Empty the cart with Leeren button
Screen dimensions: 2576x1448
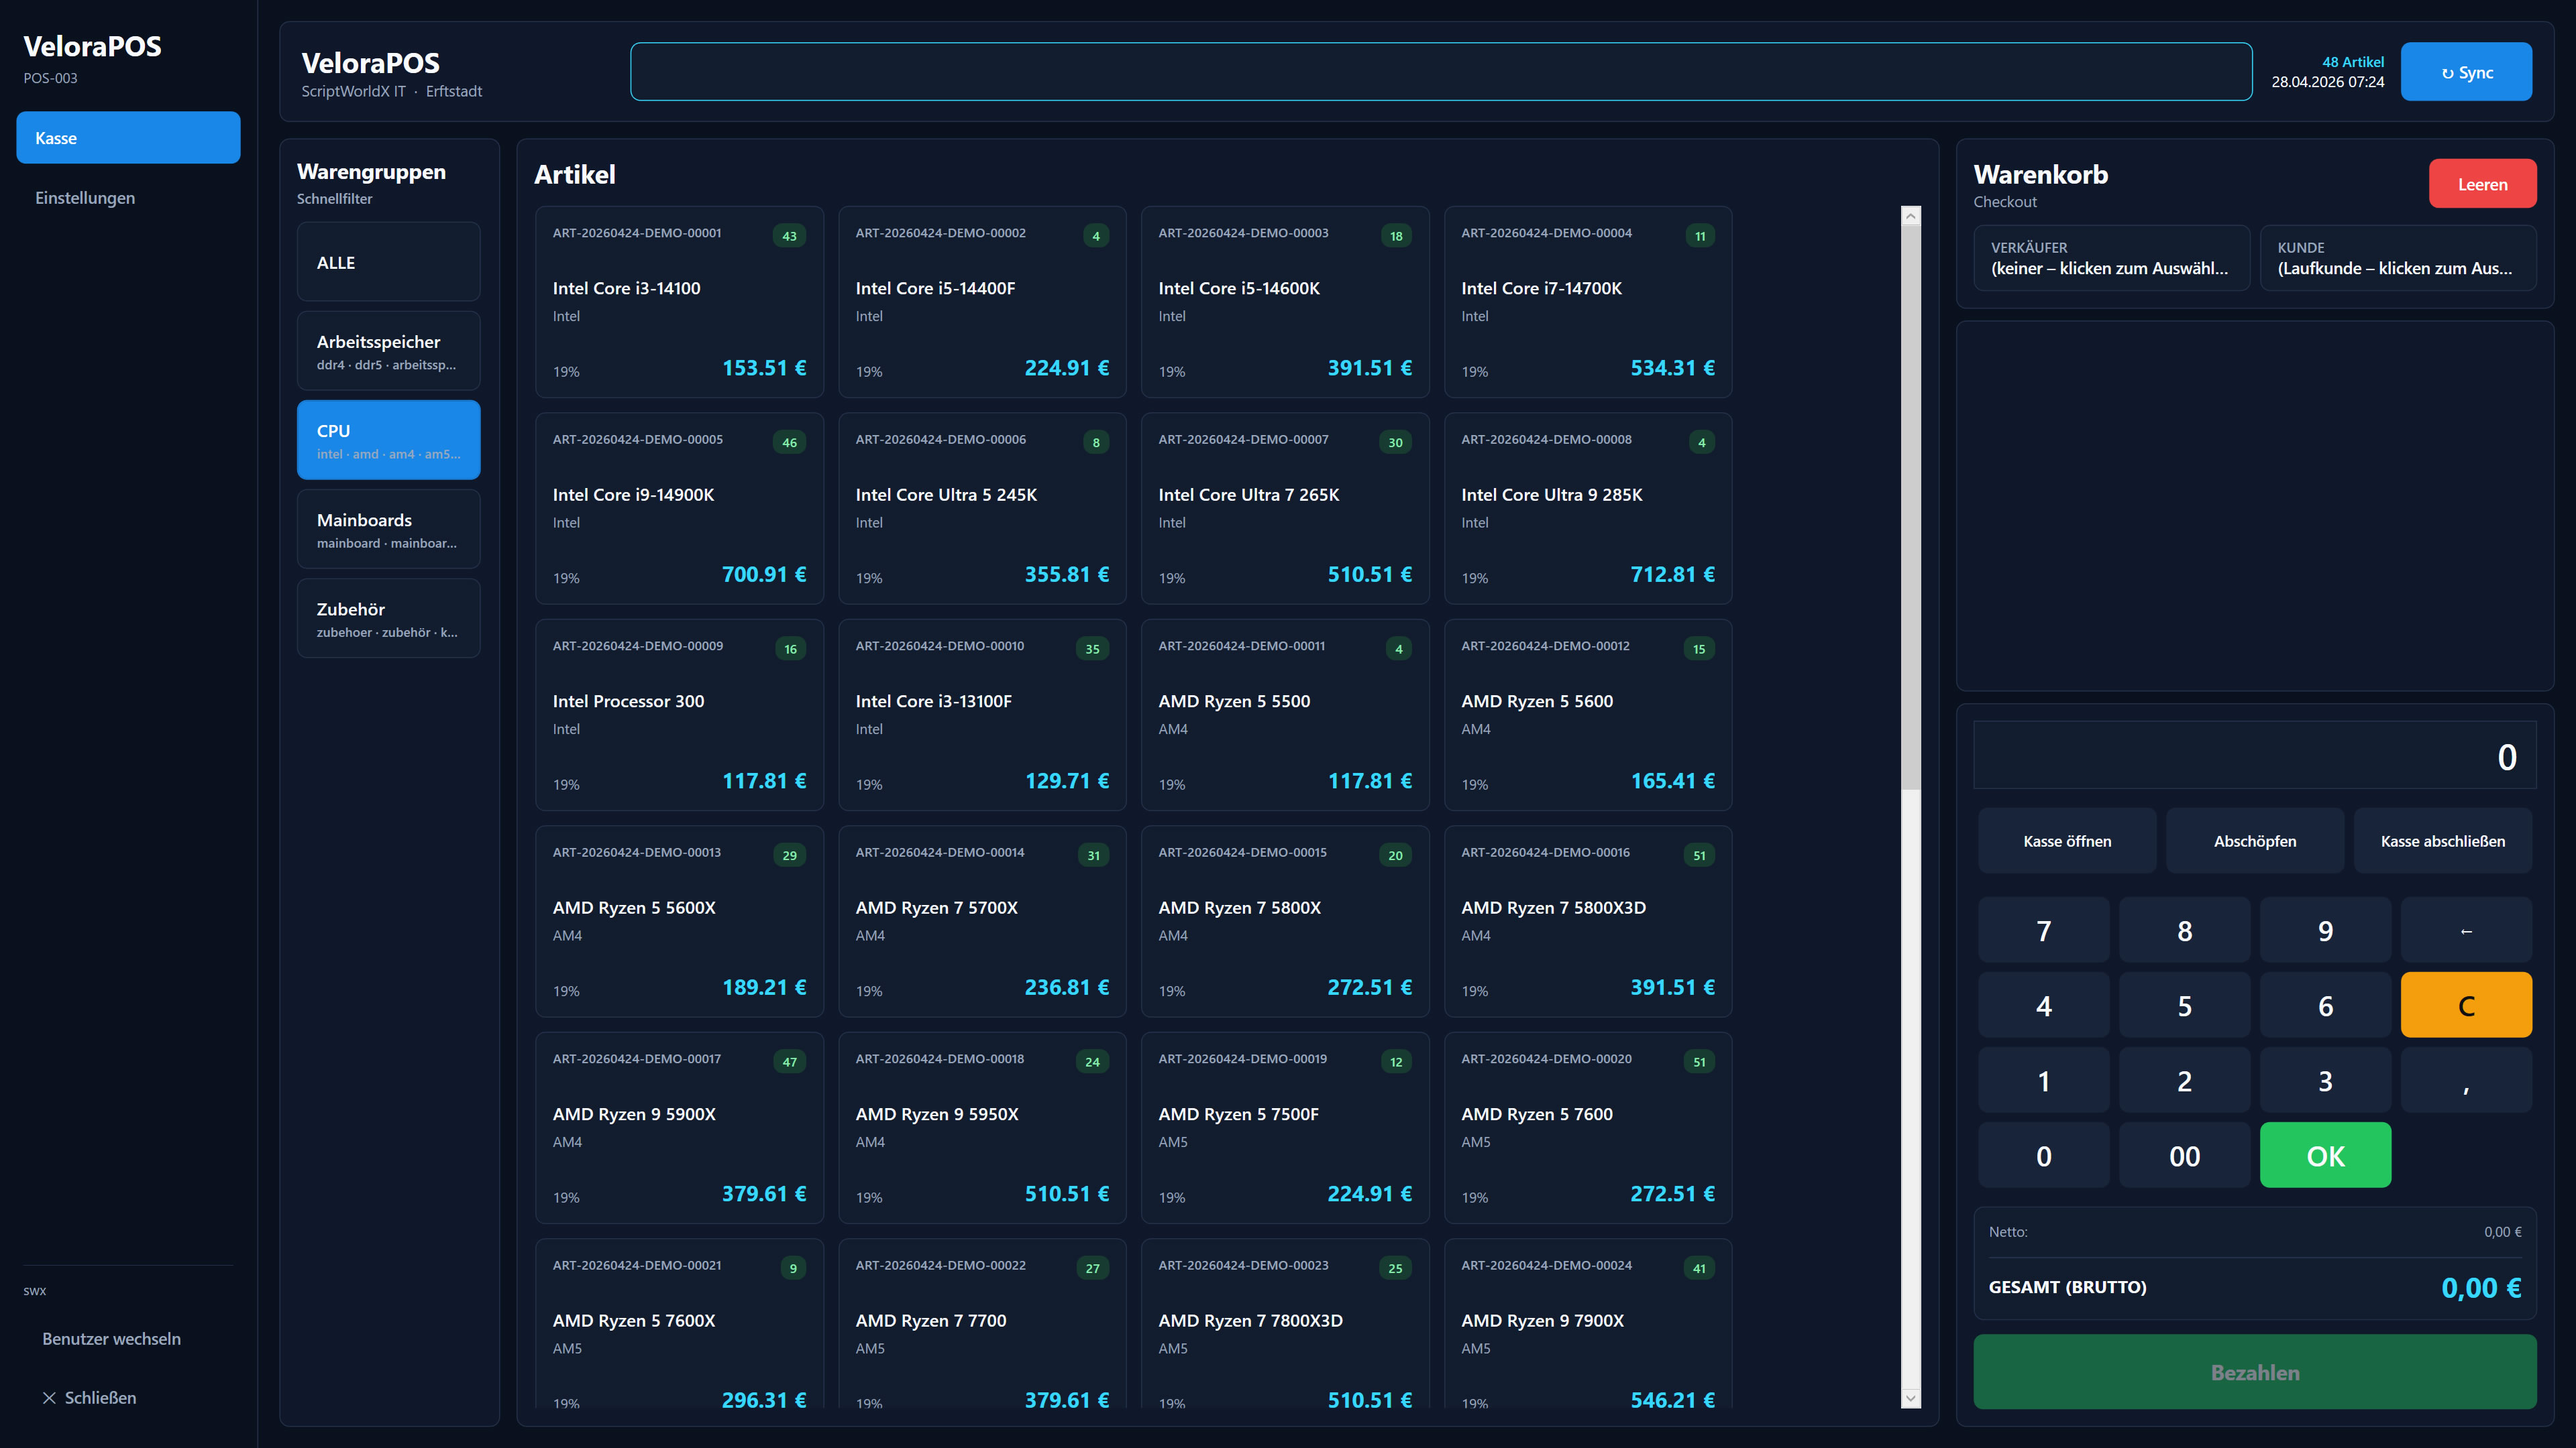point(2482,184)
